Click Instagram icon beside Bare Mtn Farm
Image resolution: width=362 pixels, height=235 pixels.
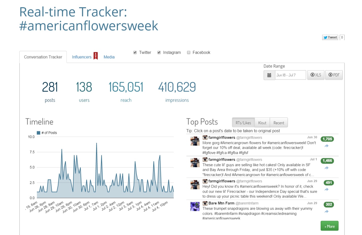(x=205, y=203)
